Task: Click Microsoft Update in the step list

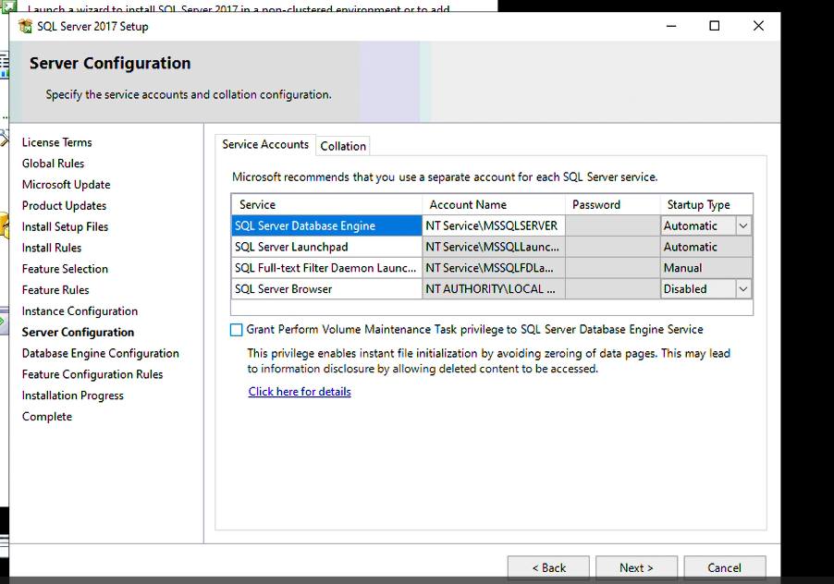Action: click(66, 185)
